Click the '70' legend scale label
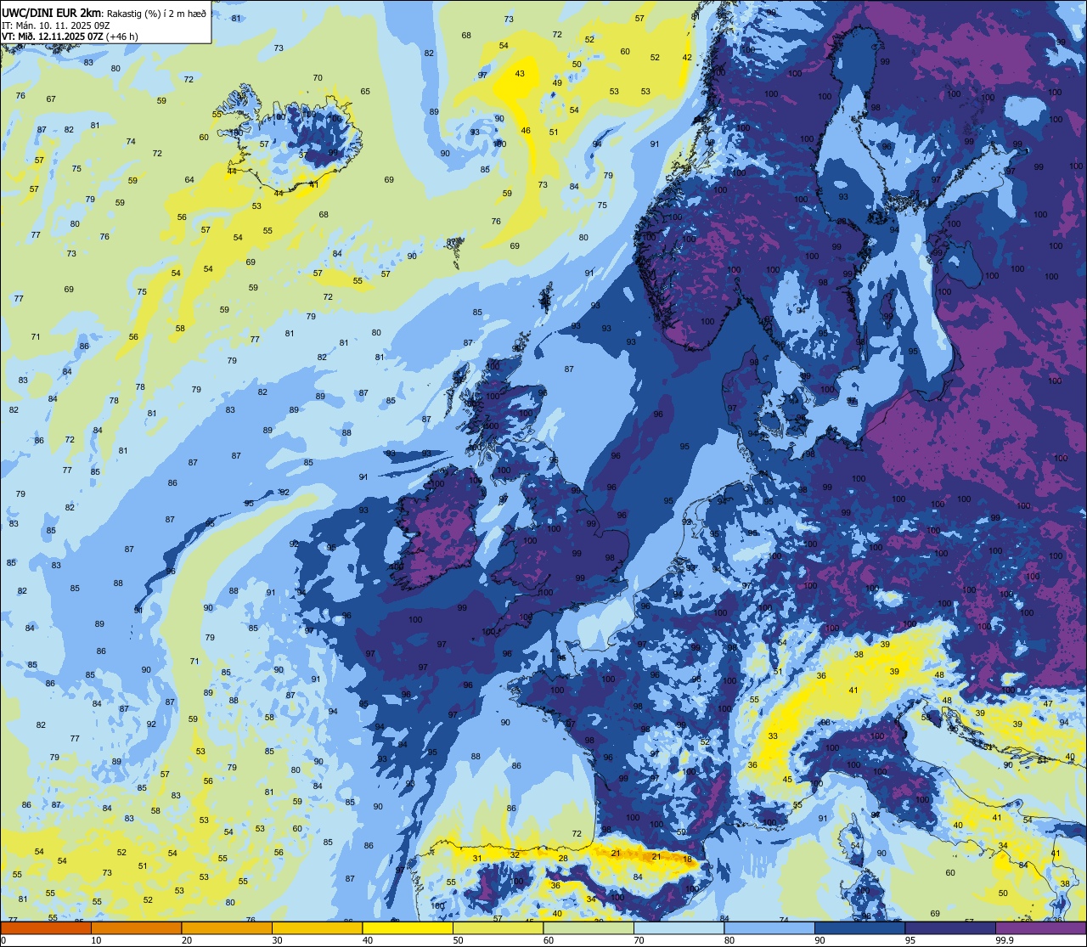 coord(638,940)
